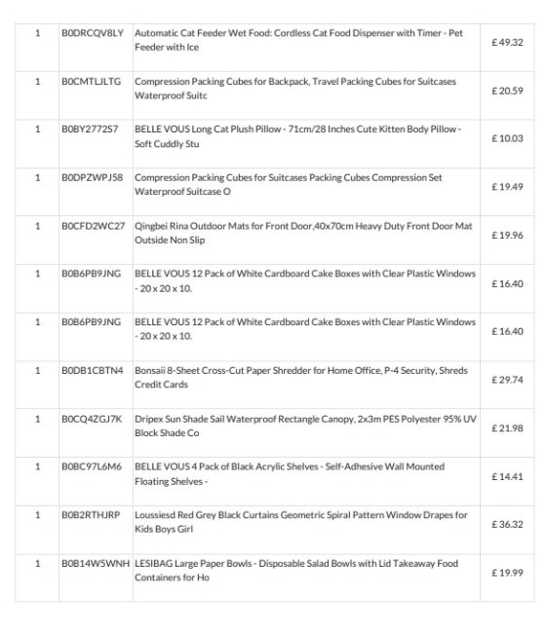This screenshot has height=633, width=546.
Task: Select product code B0BC97L6M6
Action: tap(92, 466)
